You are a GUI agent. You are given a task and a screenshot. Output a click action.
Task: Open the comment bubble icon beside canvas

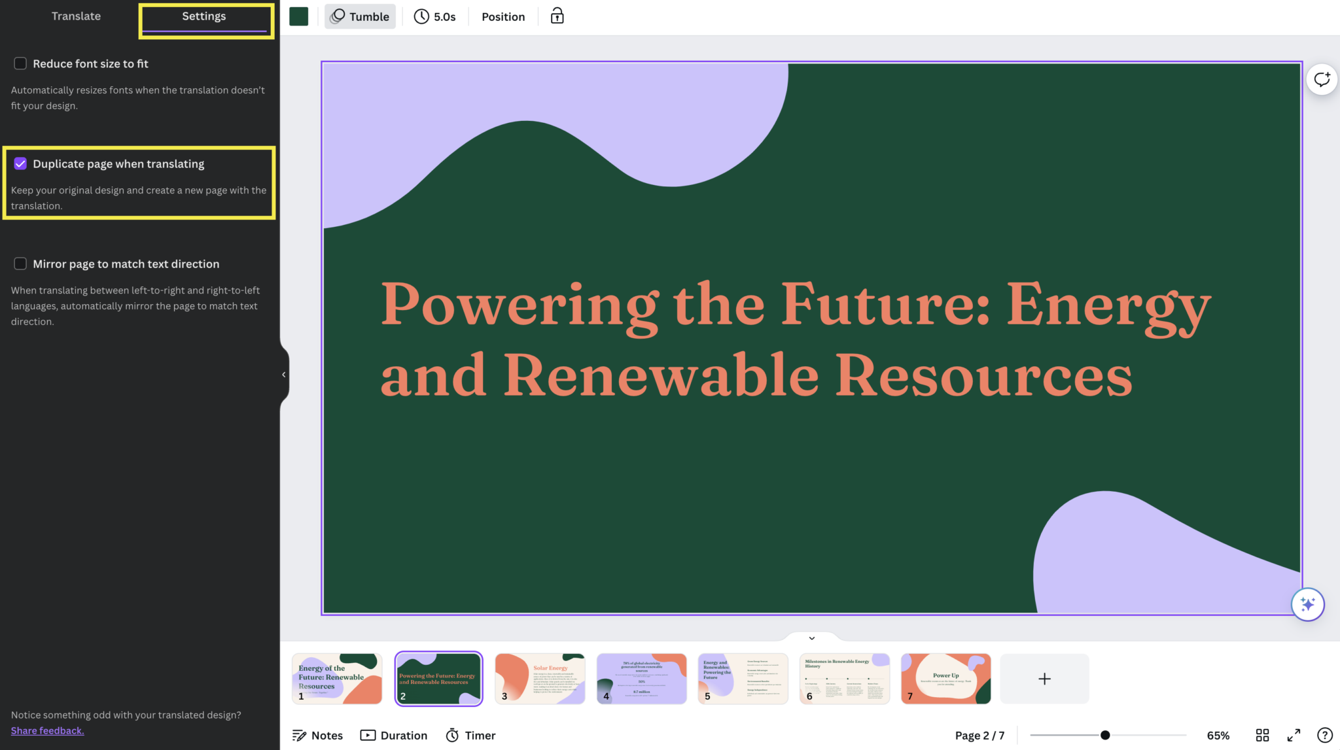coord(1322,80)
